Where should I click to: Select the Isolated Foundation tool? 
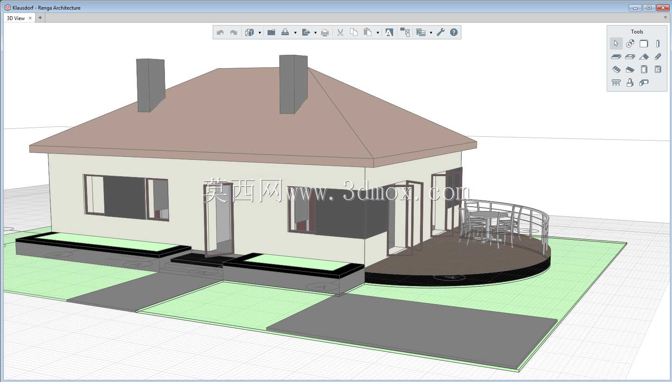coord(630,82)
